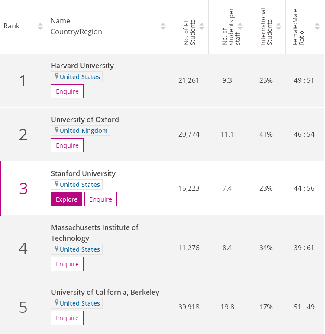The width and height of the screenshot is (325, 334).
Task: Sort by No. of FTE Students
Action: coord(202,26)
